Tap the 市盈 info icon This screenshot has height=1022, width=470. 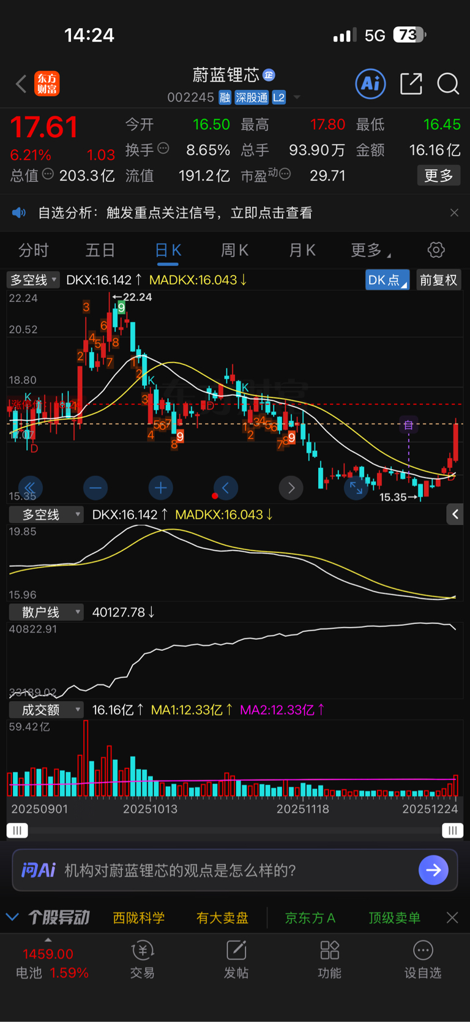[x=285, y=174]
